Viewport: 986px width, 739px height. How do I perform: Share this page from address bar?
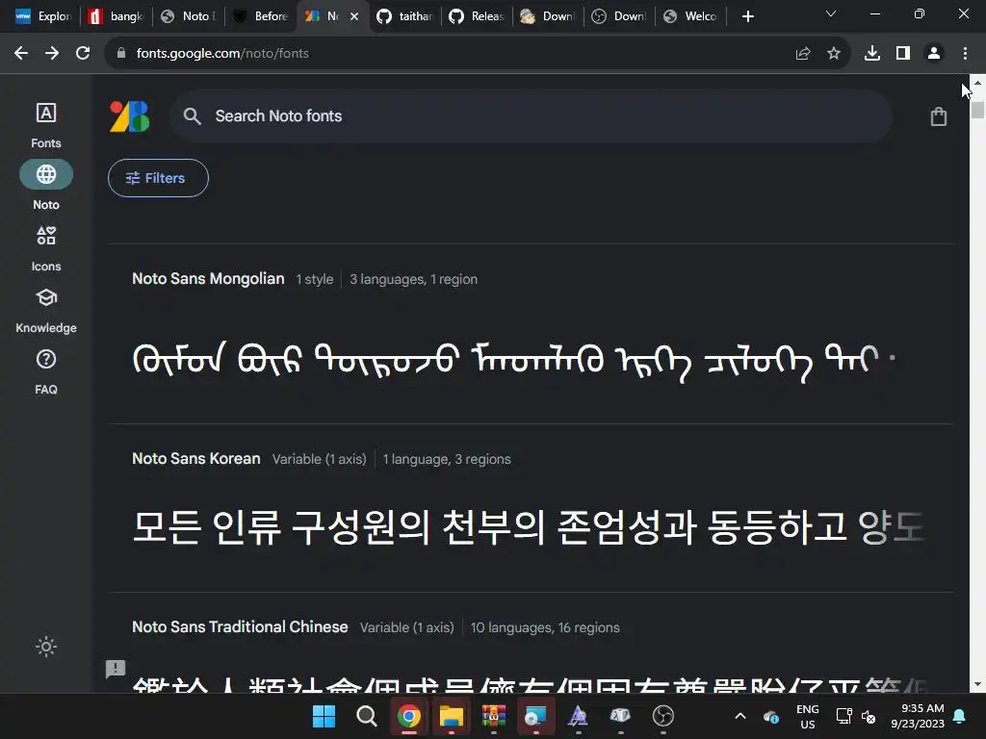[803, 54]
